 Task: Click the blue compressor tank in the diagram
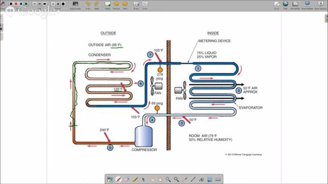pos(143,136)
